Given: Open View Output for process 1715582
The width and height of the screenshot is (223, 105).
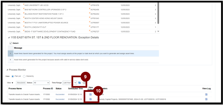Looking at the screenshot, I should (x=90, y=99).
